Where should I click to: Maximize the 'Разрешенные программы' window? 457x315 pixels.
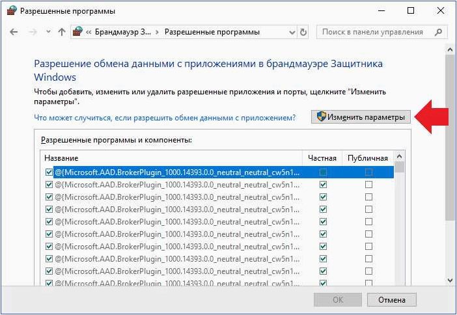point(411,11)
